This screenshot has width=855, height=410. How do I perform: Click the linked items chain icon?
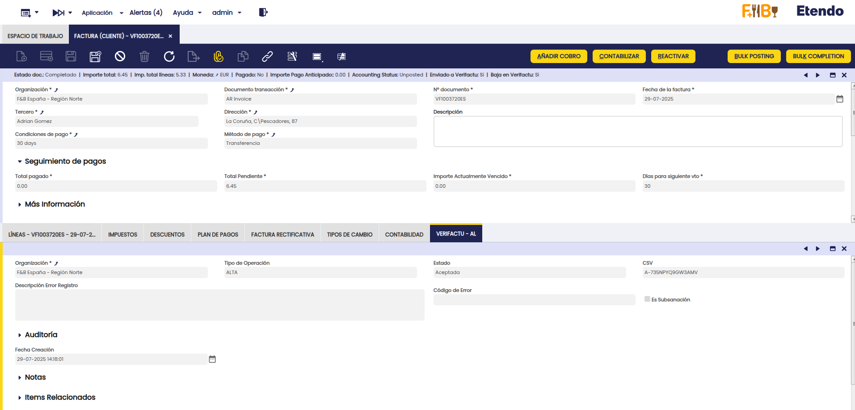tap(267, 56)
